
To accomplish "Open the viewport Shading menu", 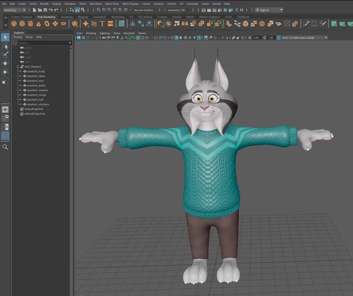I will click(x=91, y=33).
